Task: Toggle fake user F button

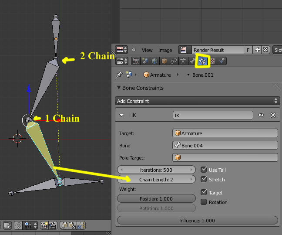Action: pos(248,50)
